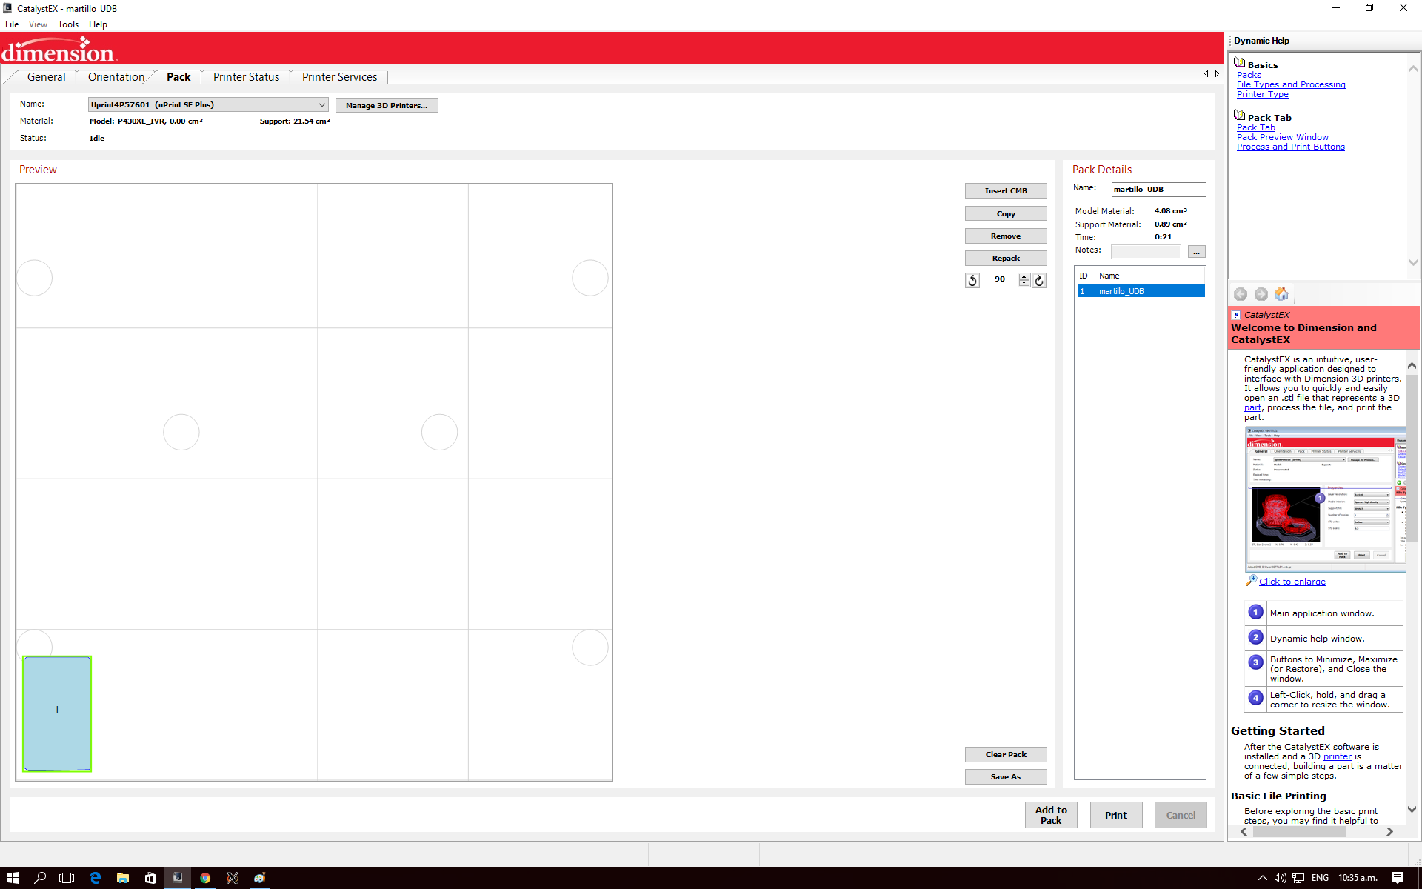The image size is (1422, 889).
Task: Open the Pack Preview Window help link
Action: point(1283,137)
